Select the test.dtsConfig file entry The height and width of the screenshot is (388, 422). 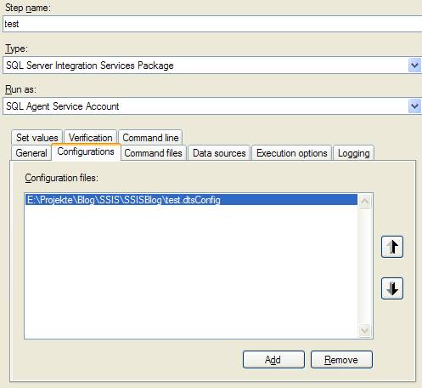(191, 200)
